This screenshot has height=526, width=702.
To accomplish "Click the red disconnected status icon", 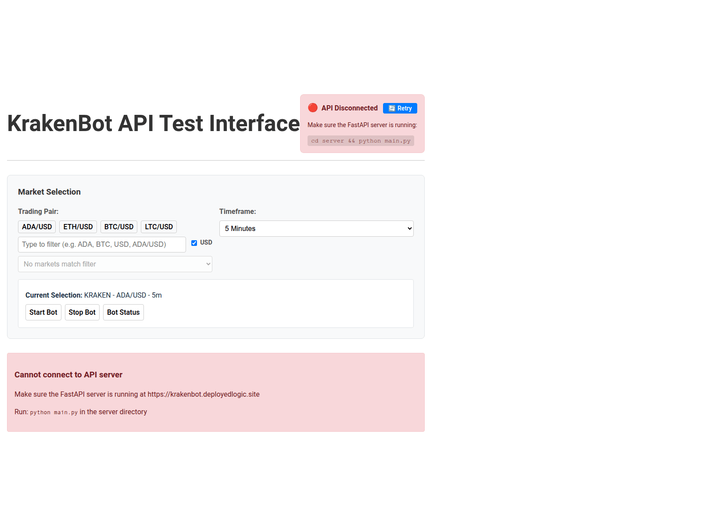I will click(313, 108).
